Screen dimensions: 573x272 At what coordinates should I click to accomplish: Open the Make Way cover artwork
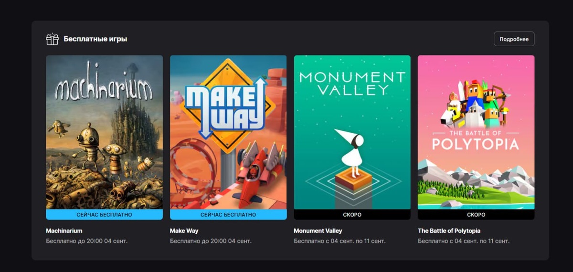(228, 132)
